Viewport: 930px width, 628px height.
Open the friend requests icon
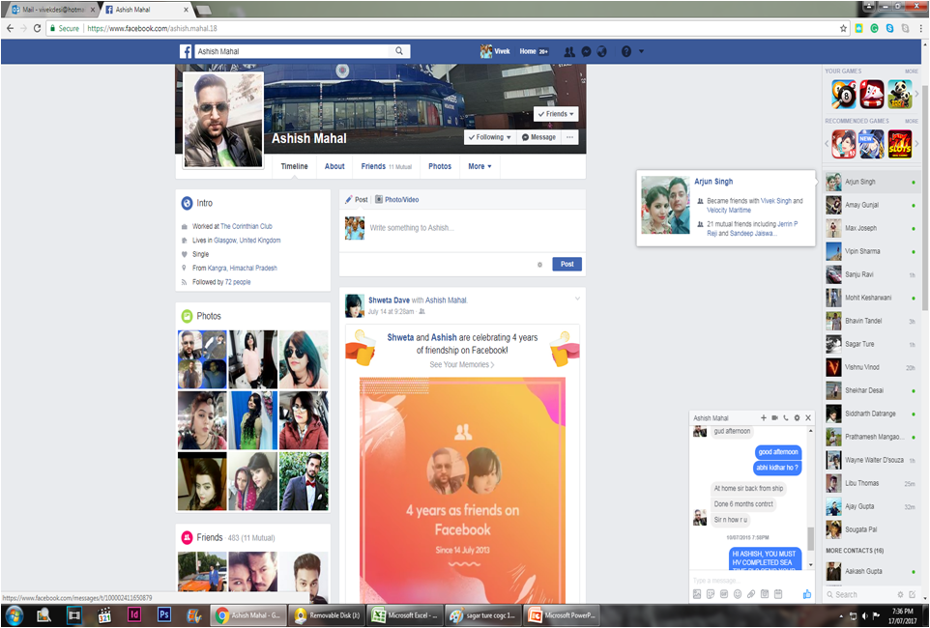click(x=569, y=51)
